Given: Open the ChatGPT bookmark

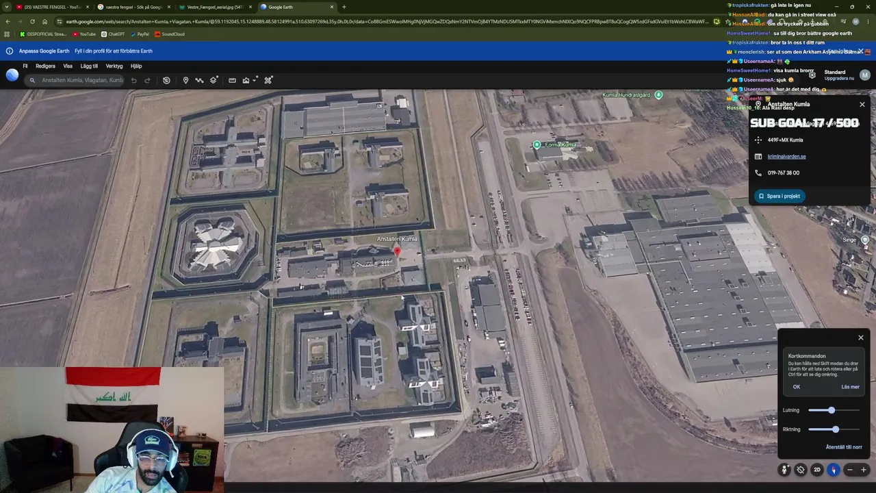Looking at the screenshot, I should pos(113,34).
